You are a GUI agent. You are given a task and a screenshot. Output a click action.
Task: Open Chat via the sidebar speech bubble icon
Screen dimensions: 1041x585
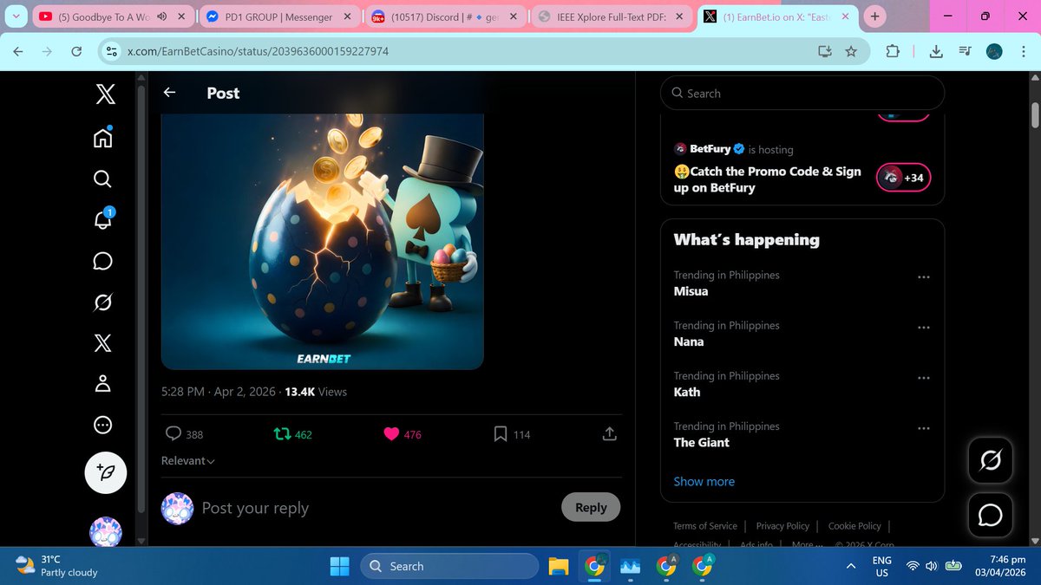pyautogui.click(x=102, y=261)
